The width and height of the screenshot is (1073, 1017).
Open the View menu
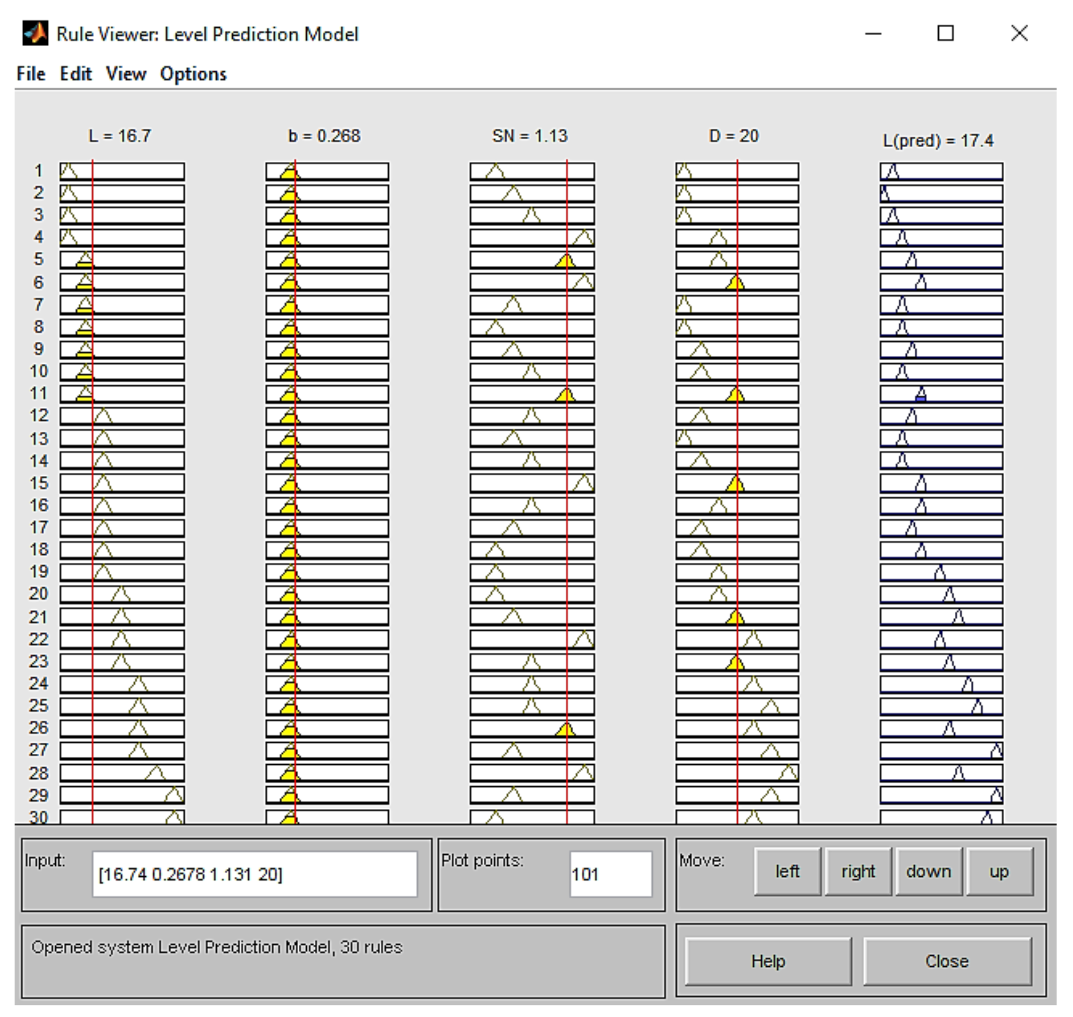click(126, 74)
